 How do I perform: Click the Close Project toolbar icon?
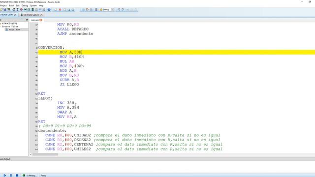point(9,9)
